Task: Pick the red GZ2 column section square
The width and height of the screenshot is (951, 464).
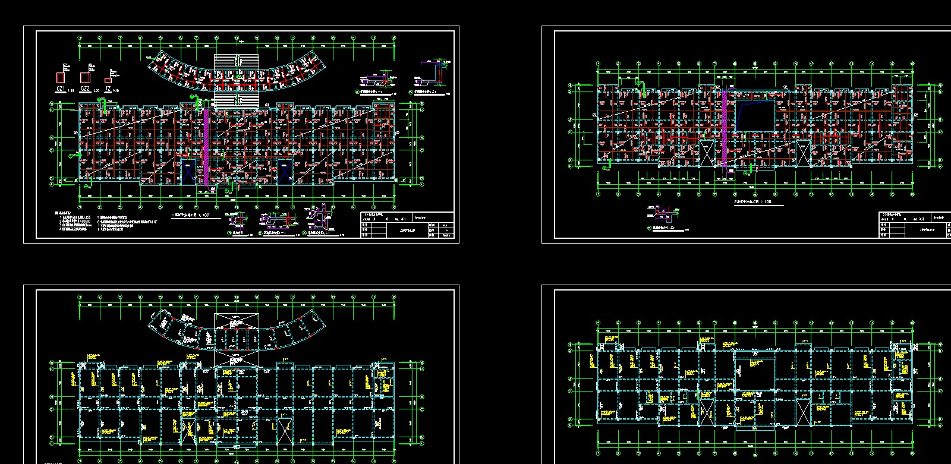Action: point(85,77)
